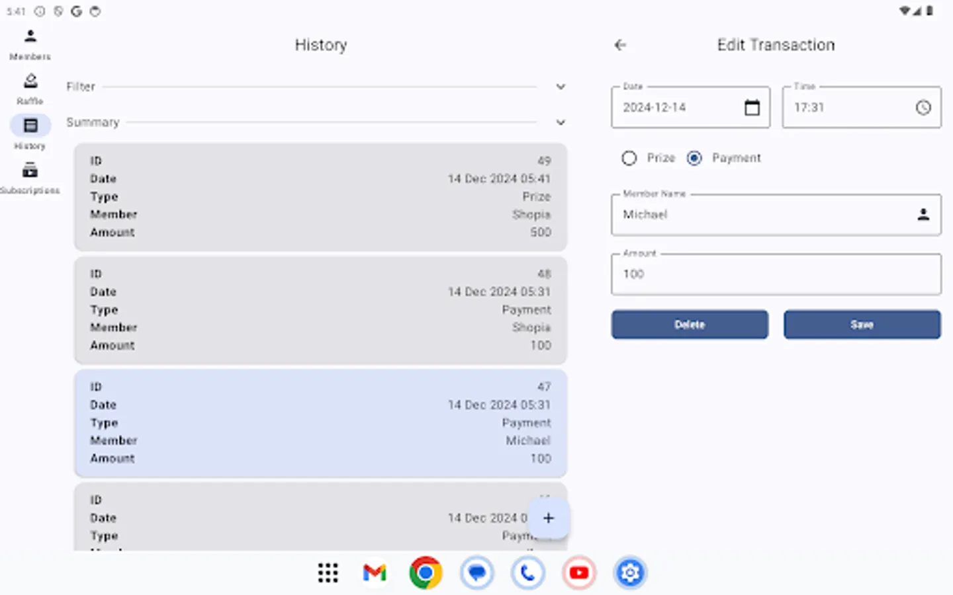
Task: Open the Subscriptions section
Action: click(x=30, y=178)
